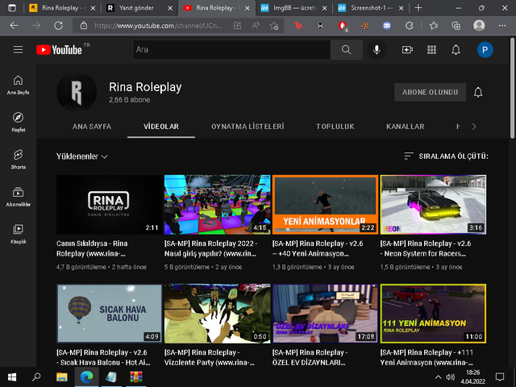Open YouTube notifications bell in header

456,50
